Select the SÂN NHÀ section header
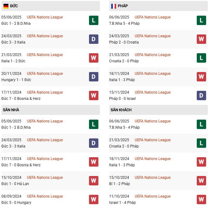Image resolution: width=208 pixels, height=207 pixels. pyautogui.click(x=11, y=110)
